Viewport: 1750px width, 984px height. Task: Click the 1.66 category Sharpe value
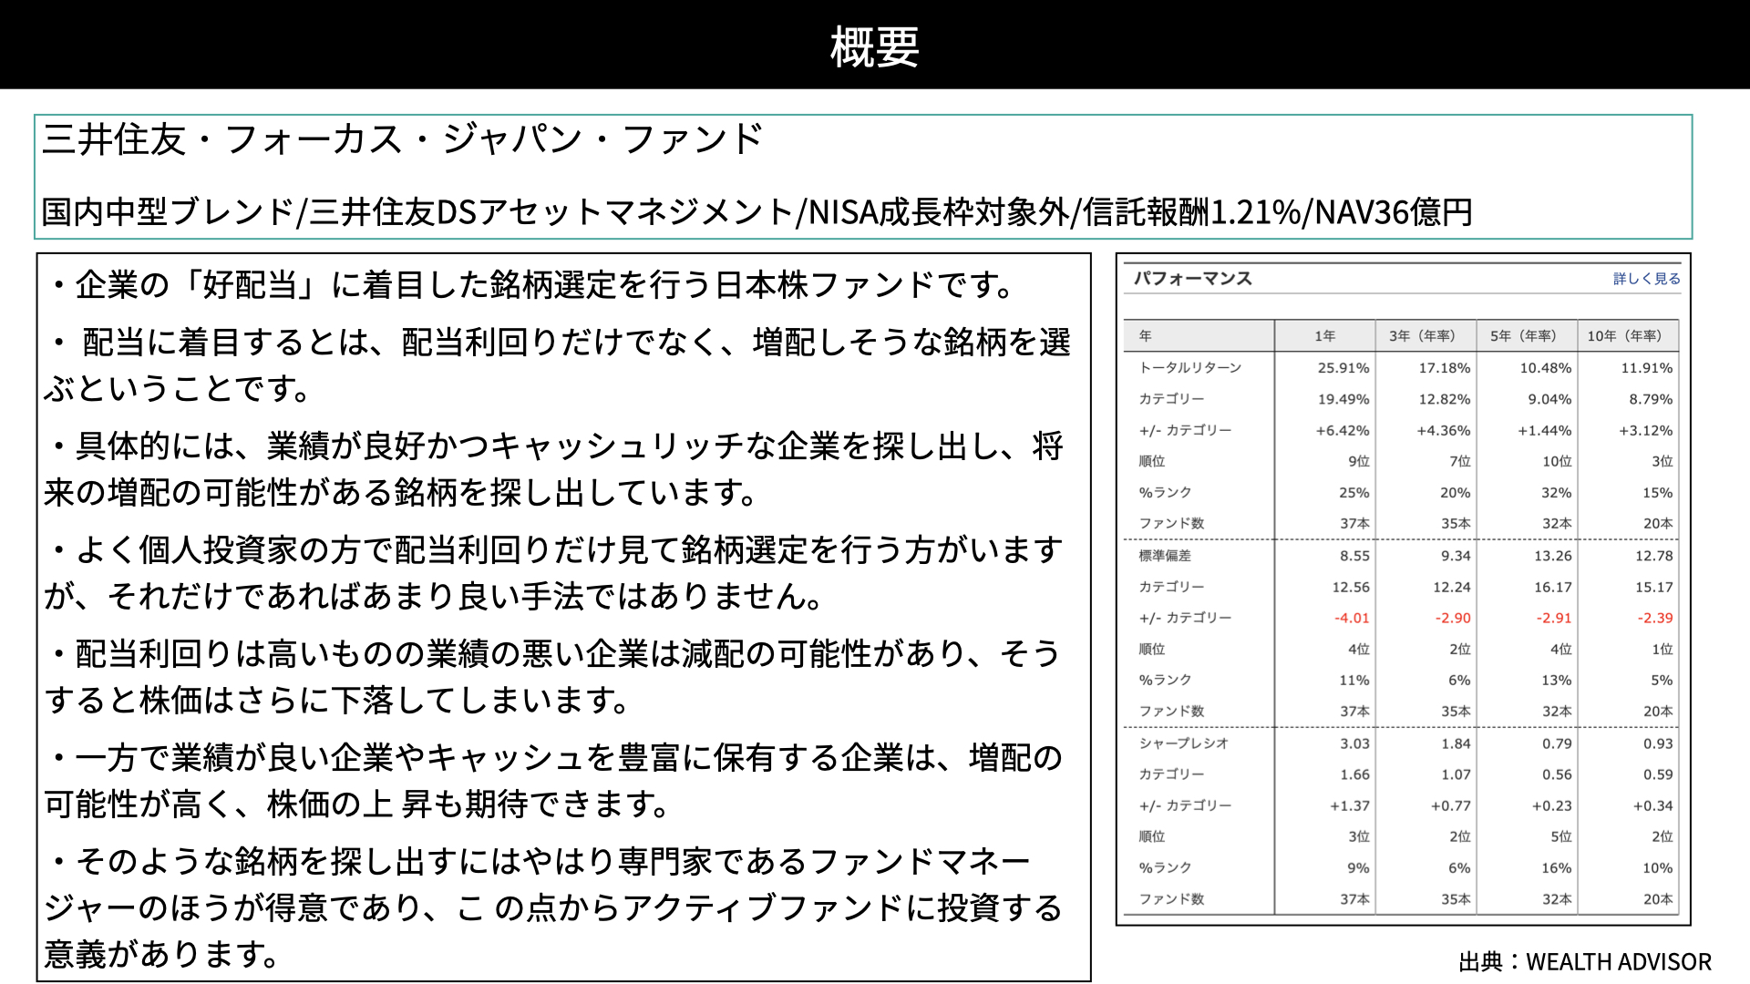[1355, 774]
